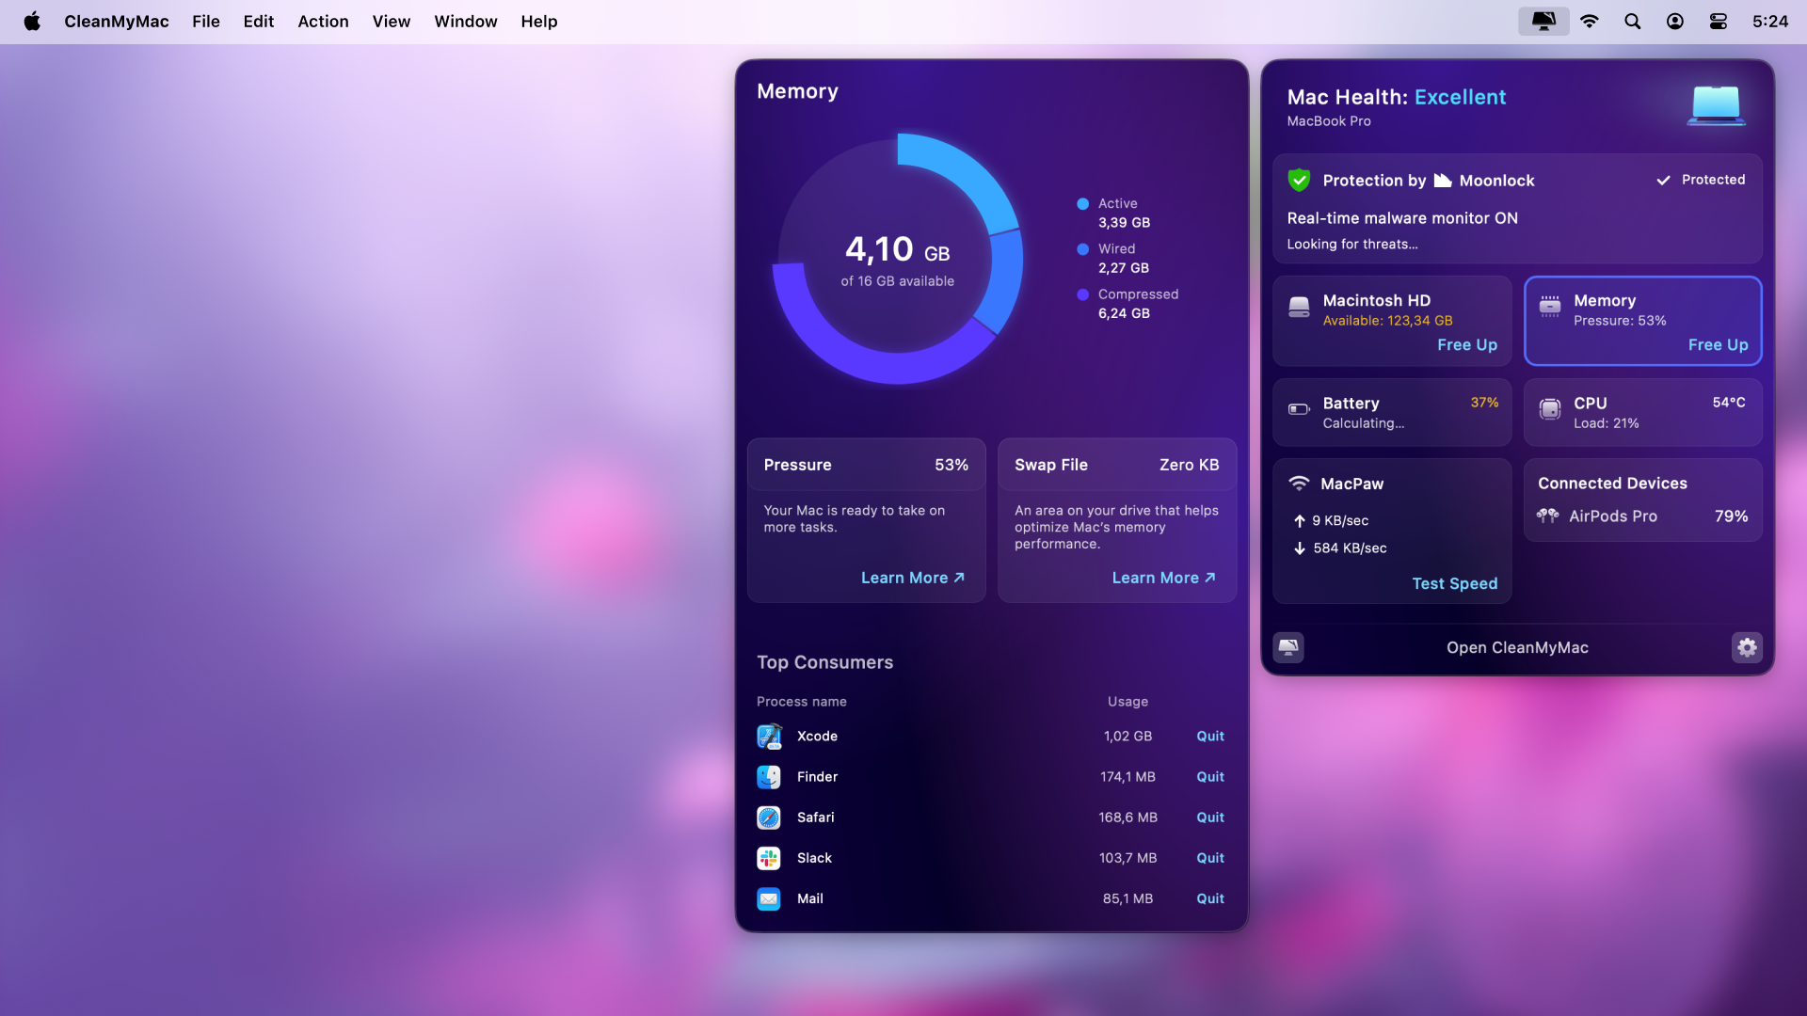Click the Slack app icon
The height and width of the screenshot is (1016, 1807).
[x=769, y=858]
